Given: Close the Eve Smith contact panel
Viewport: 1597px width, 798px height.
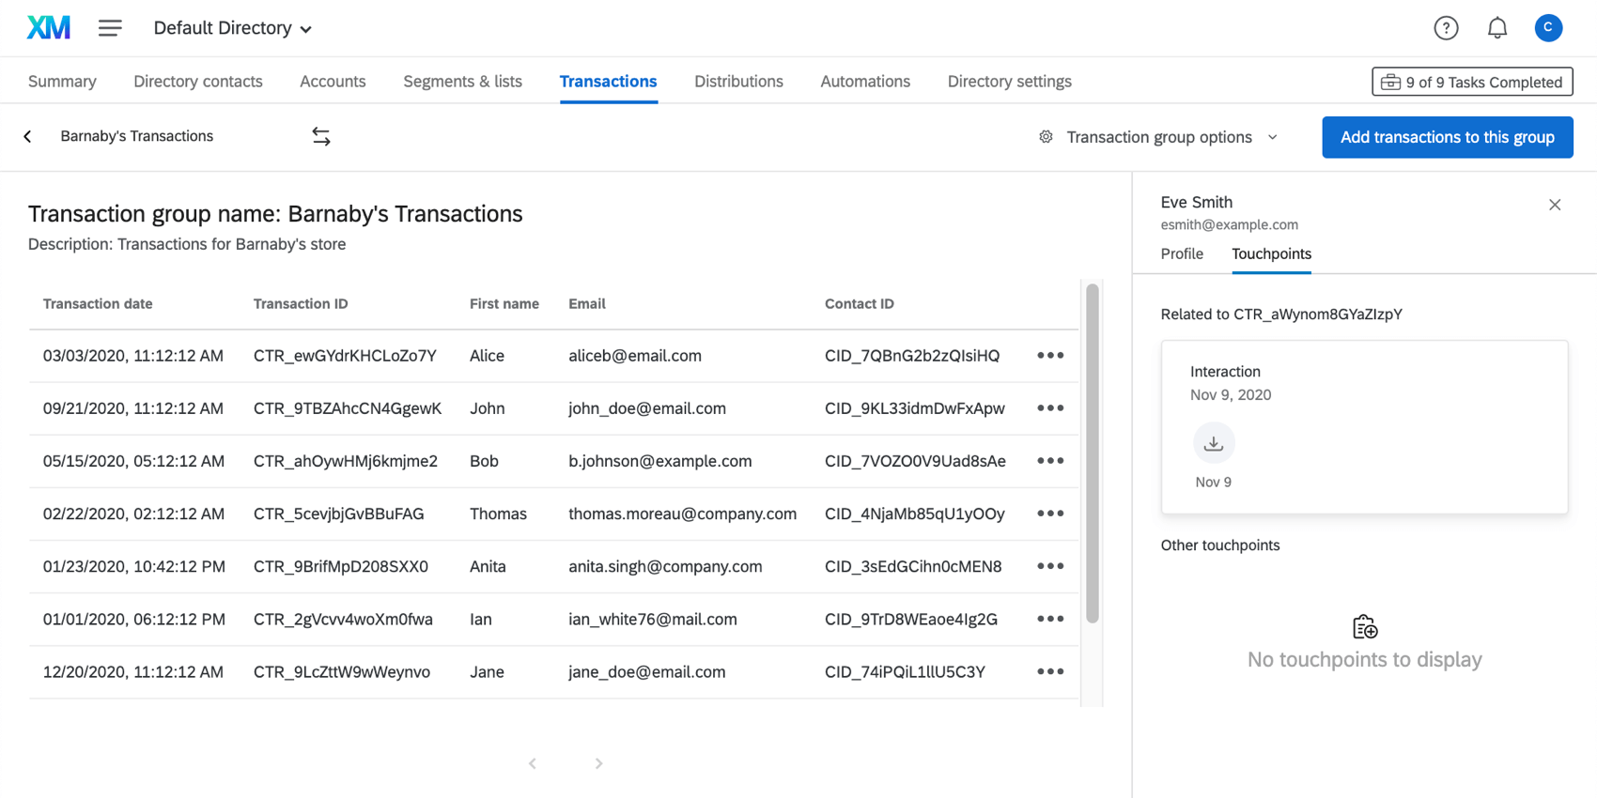Looking at the screenshot, I should [1555, 205].
